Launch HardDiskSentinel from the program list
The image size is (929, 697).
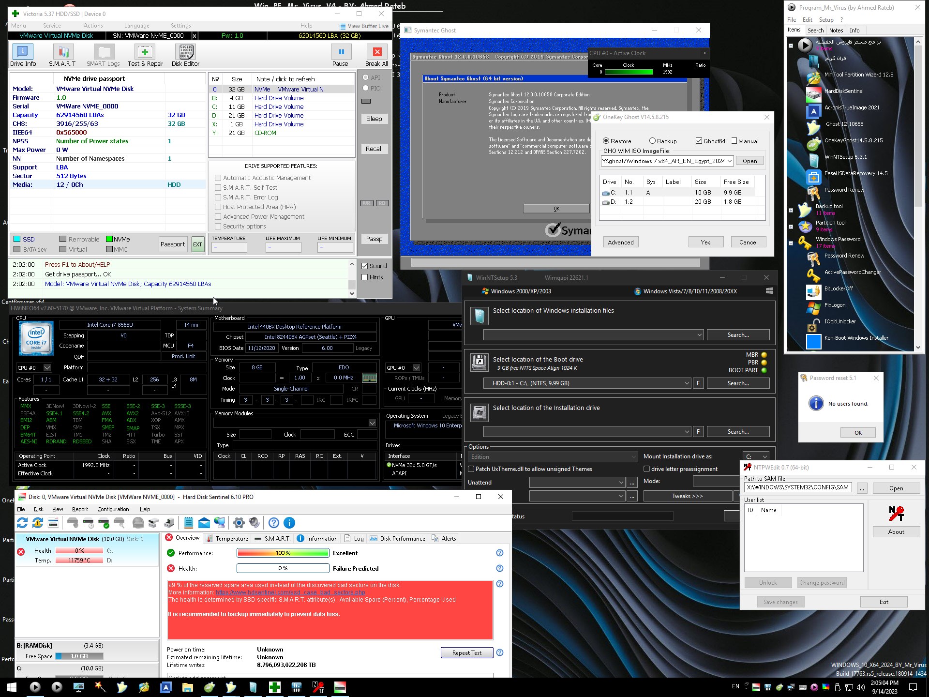click(x=843, y=91)
